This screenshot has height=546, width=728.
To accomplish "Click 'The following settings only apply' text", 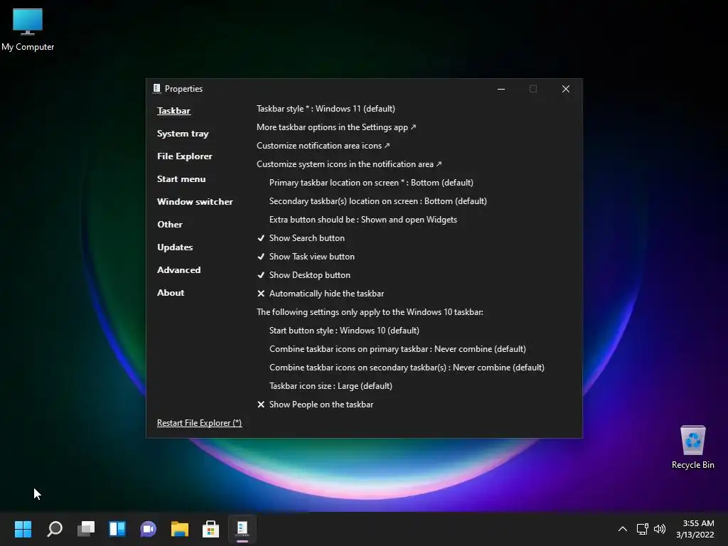I will click(x=370, y=313).
